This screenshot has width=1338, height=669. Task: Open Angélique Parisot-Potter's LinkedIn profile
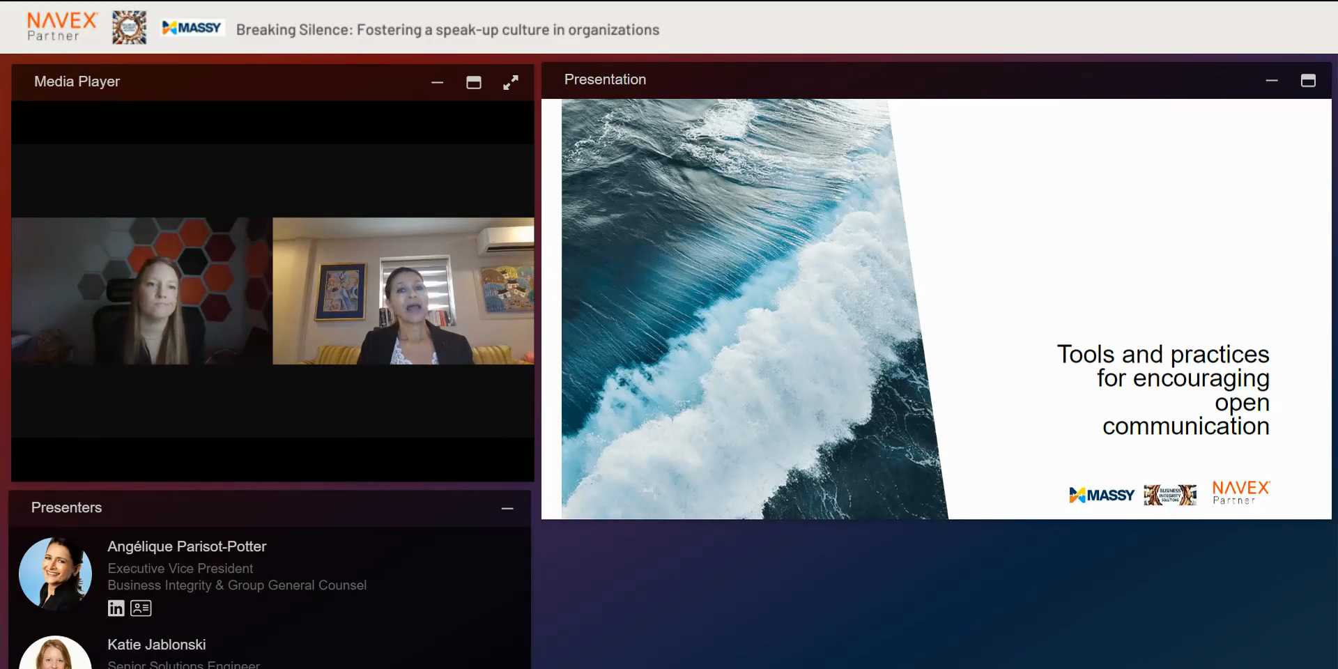(x=116, y=608)
